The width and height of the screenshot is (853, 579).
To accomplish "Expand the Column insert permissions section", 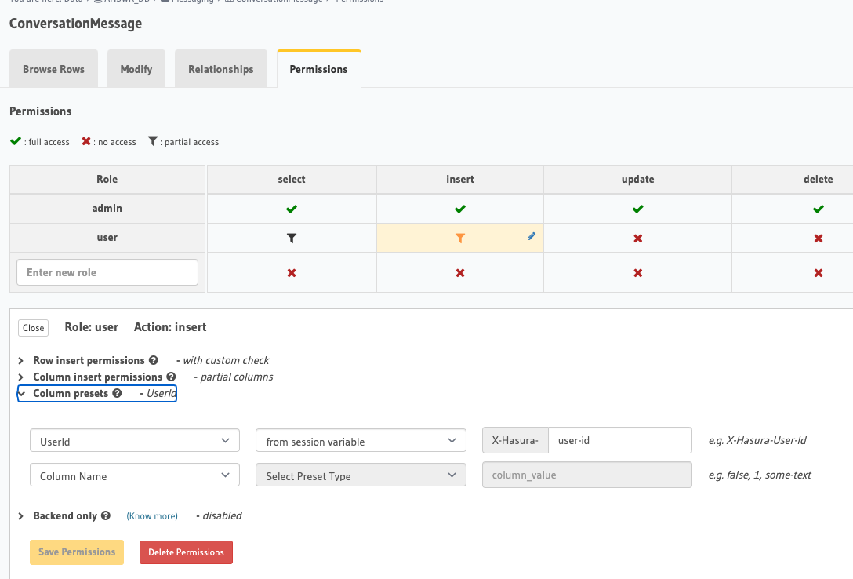I will [x=96, y=377].
